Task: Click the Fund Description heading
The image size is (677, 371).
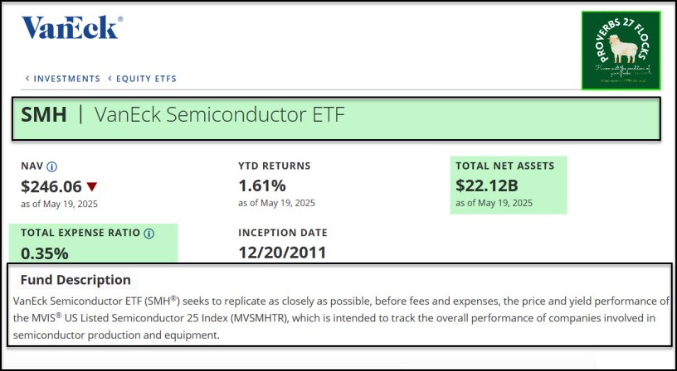Action: coord(75,280)
